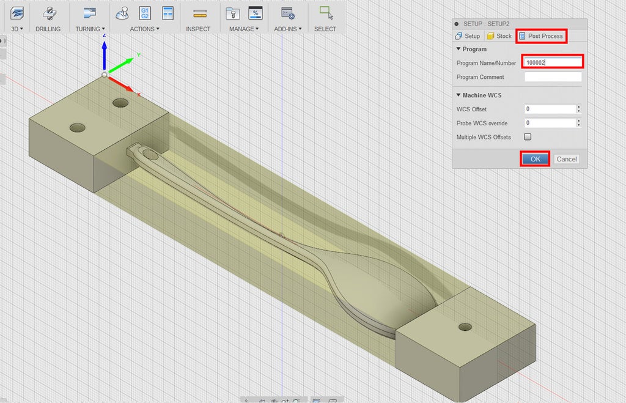
Task: Click the blue Z axis arrow
Action: tap(104, 56)
